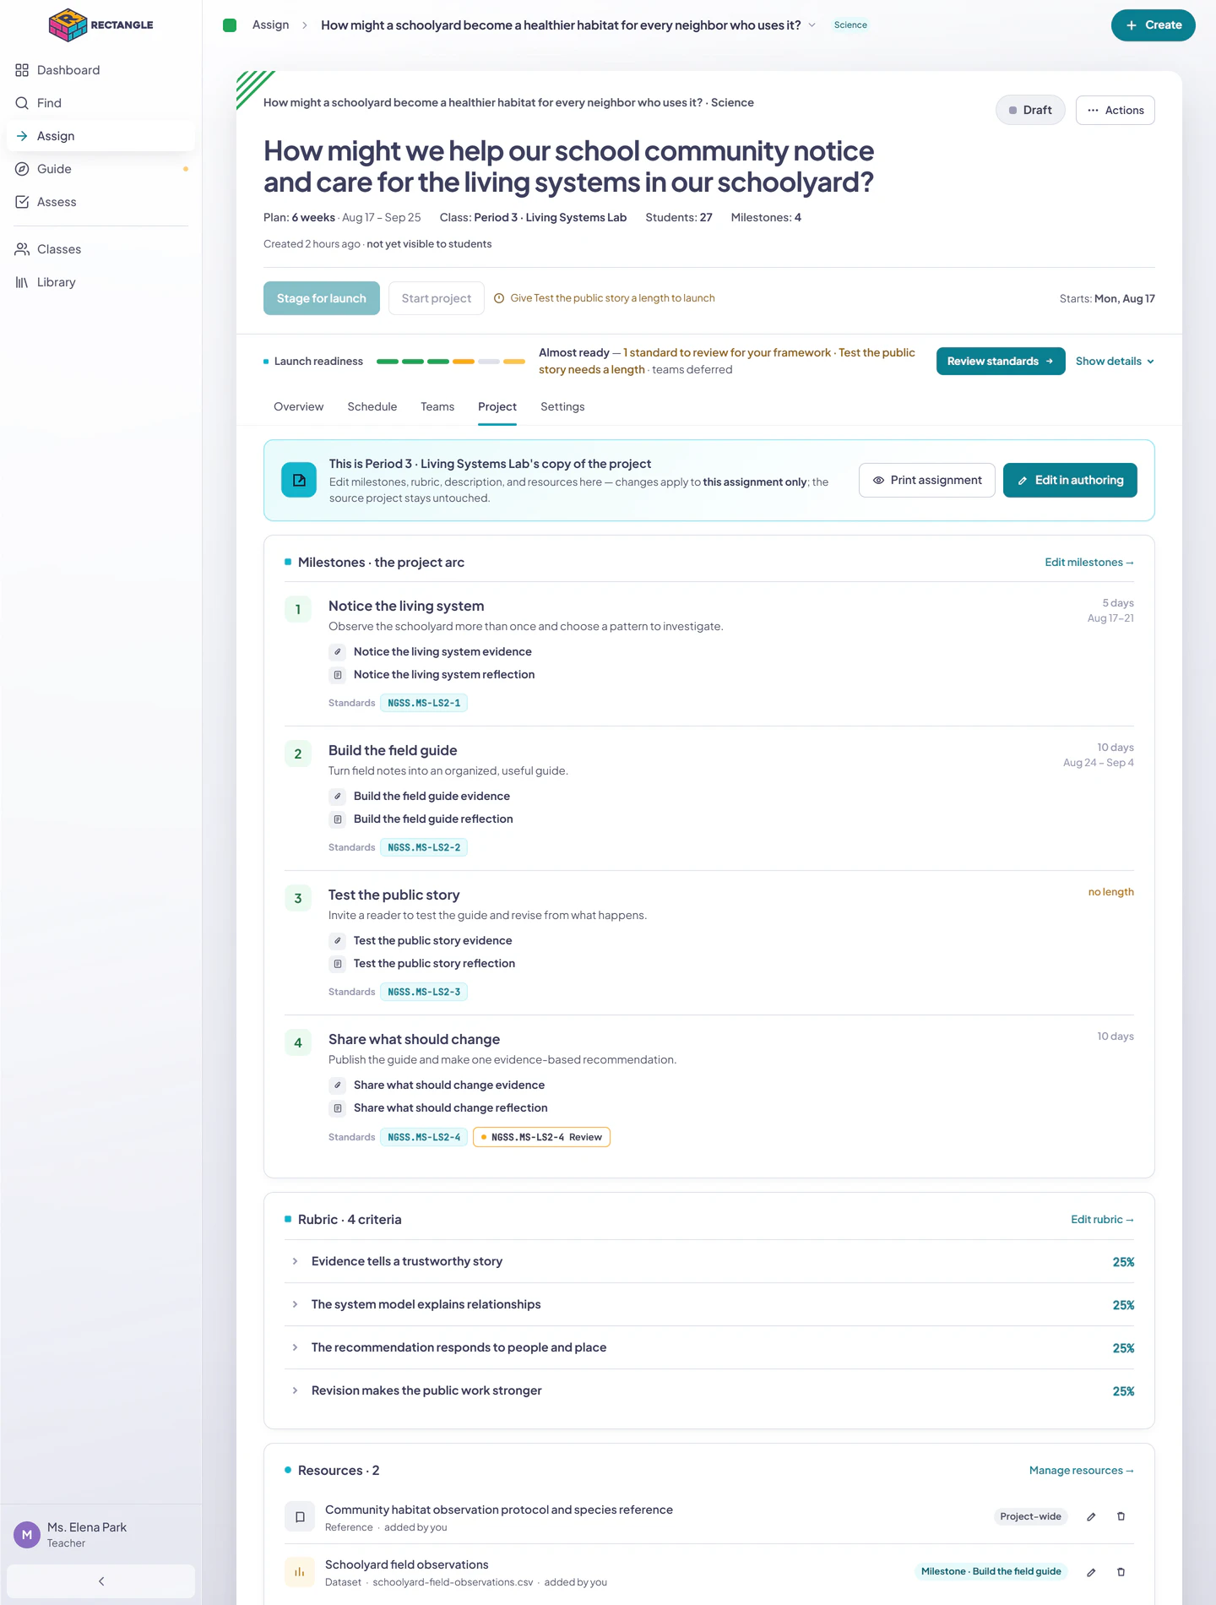The image size is (1216, 1605).
Task: Delete the Community habitat observation resource
Action: click(x=1121, y=1517)
